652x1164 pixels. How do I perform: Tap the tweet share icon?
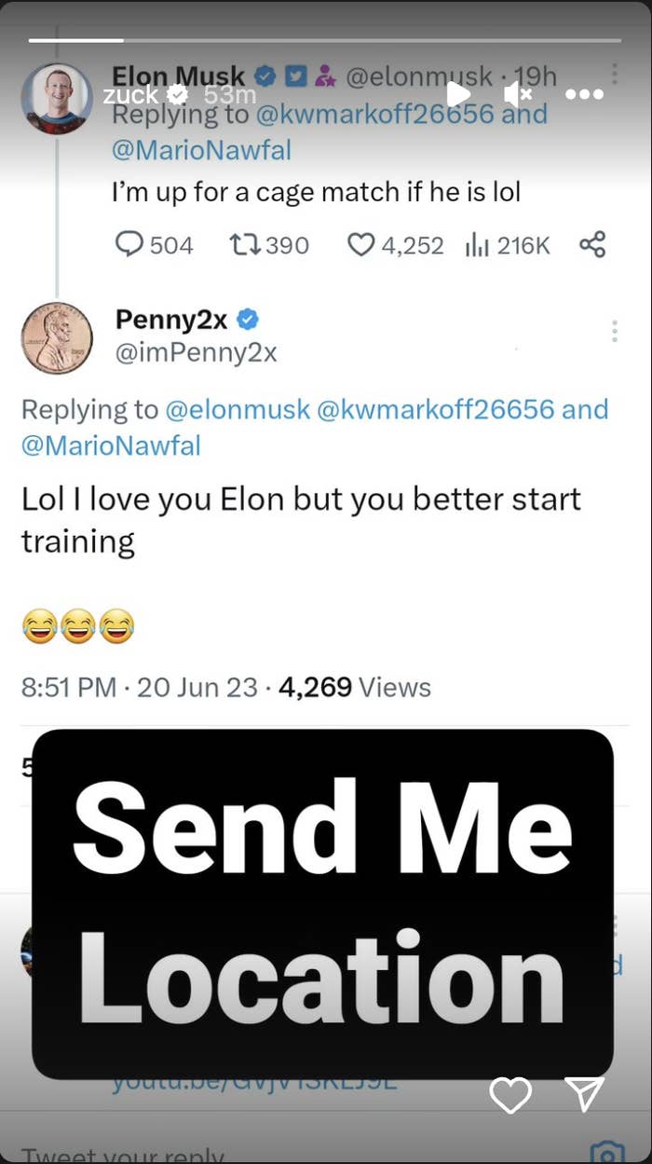tap(592, 244)
